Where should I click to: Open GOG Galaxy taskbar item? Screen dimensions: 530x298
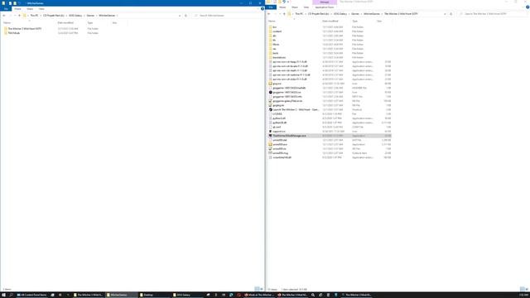[188, 295]
